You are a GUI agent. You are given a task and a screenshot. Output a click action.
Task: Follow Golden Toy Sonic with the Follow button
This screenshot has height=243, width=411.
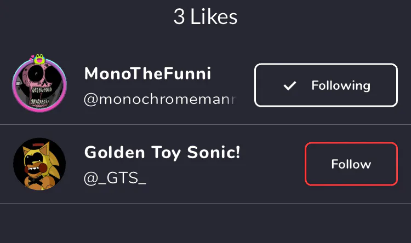(x=351, y=164)
